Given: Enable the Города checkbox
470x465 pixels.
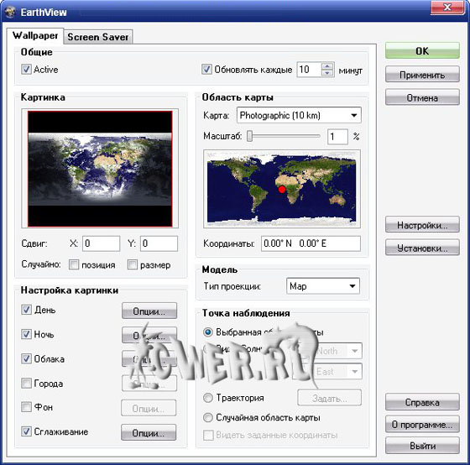Looking at the screenshot, I should pyautogui.click(x=26, y=383).
